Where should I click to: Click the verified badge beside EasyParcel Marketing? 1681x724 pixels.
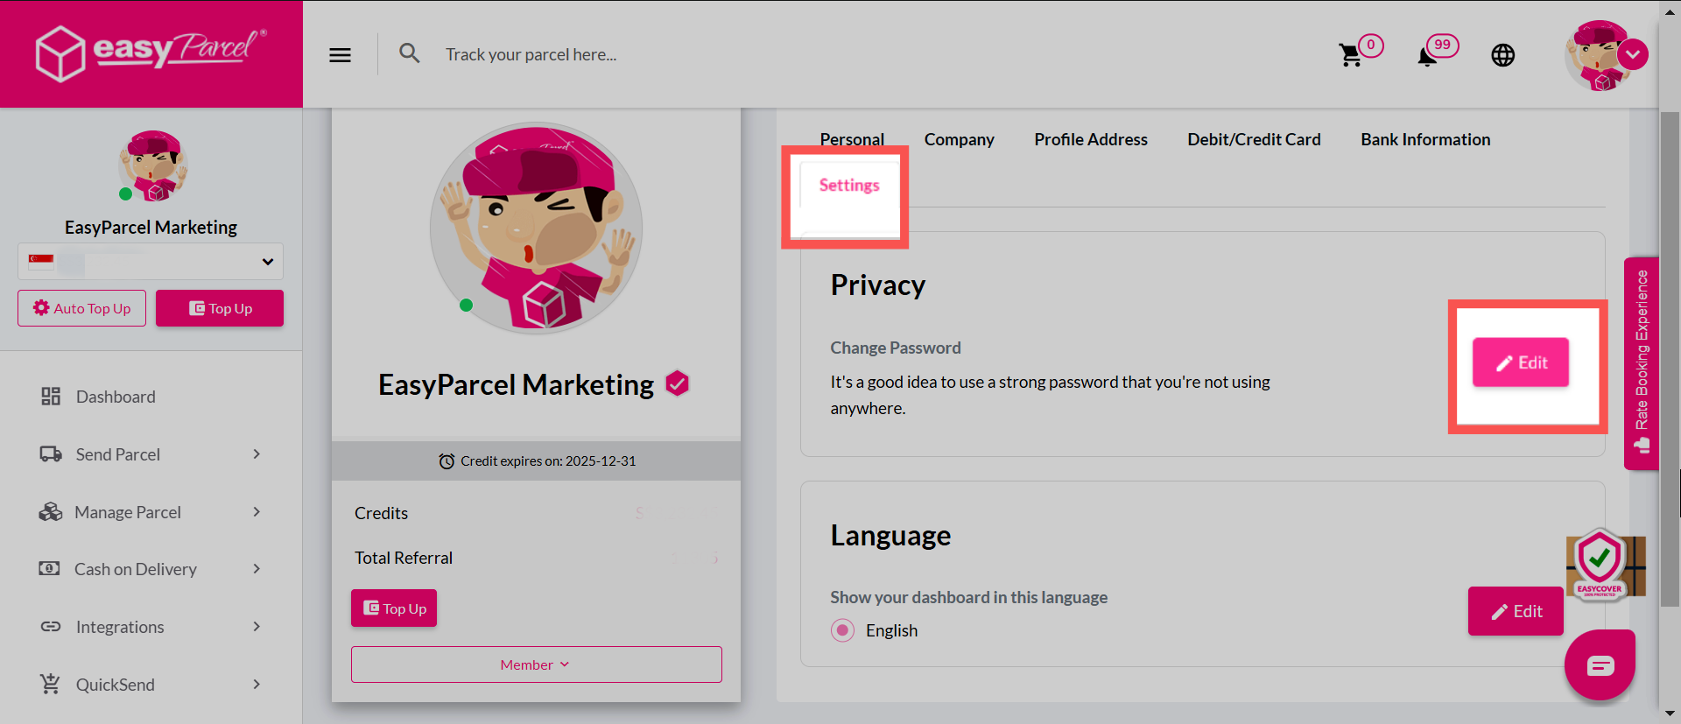coord(677,383)
